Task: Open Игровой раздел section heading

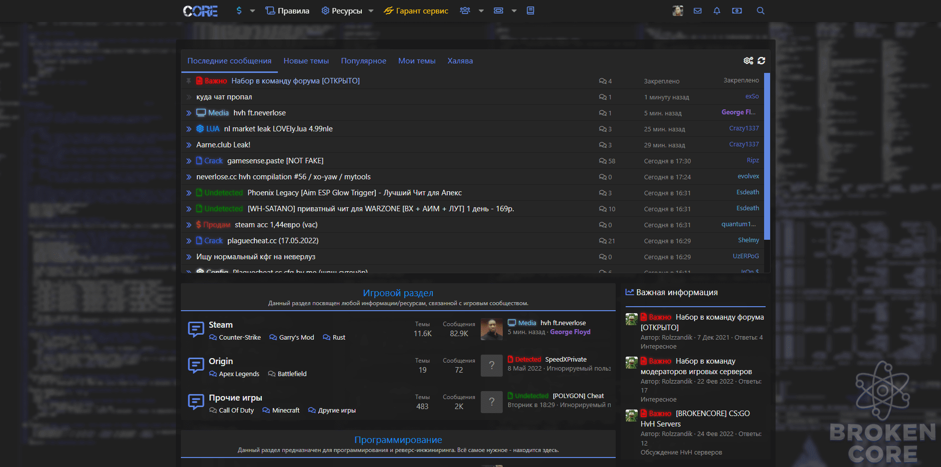Action: [398, 293]
